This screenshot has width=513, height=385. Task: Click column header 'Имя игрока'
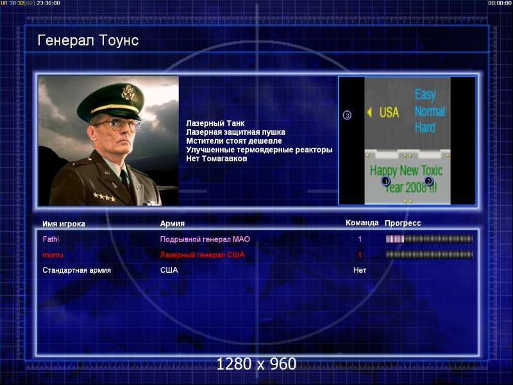[x=63, y=224]
